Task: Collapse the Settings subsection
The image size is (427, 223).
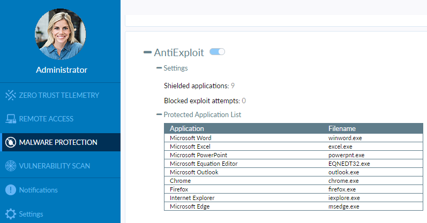Action: pos(159,68)
